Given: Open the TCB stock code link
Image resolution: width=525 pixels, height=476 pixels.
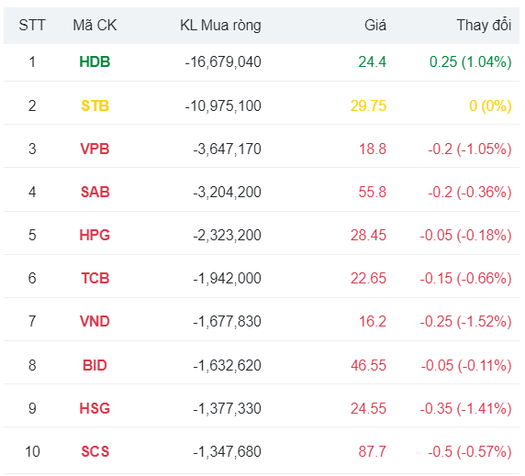Looking at the screenshot, I should [95, 278].
